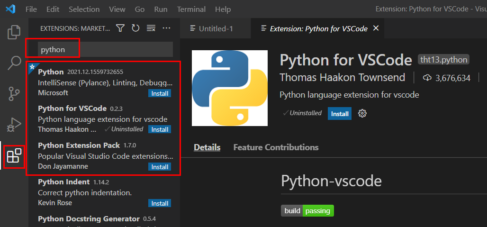This screenshot has width=487, height=227.
Task: Filter extensions using the funnel icon
Action: pos(120,28)
